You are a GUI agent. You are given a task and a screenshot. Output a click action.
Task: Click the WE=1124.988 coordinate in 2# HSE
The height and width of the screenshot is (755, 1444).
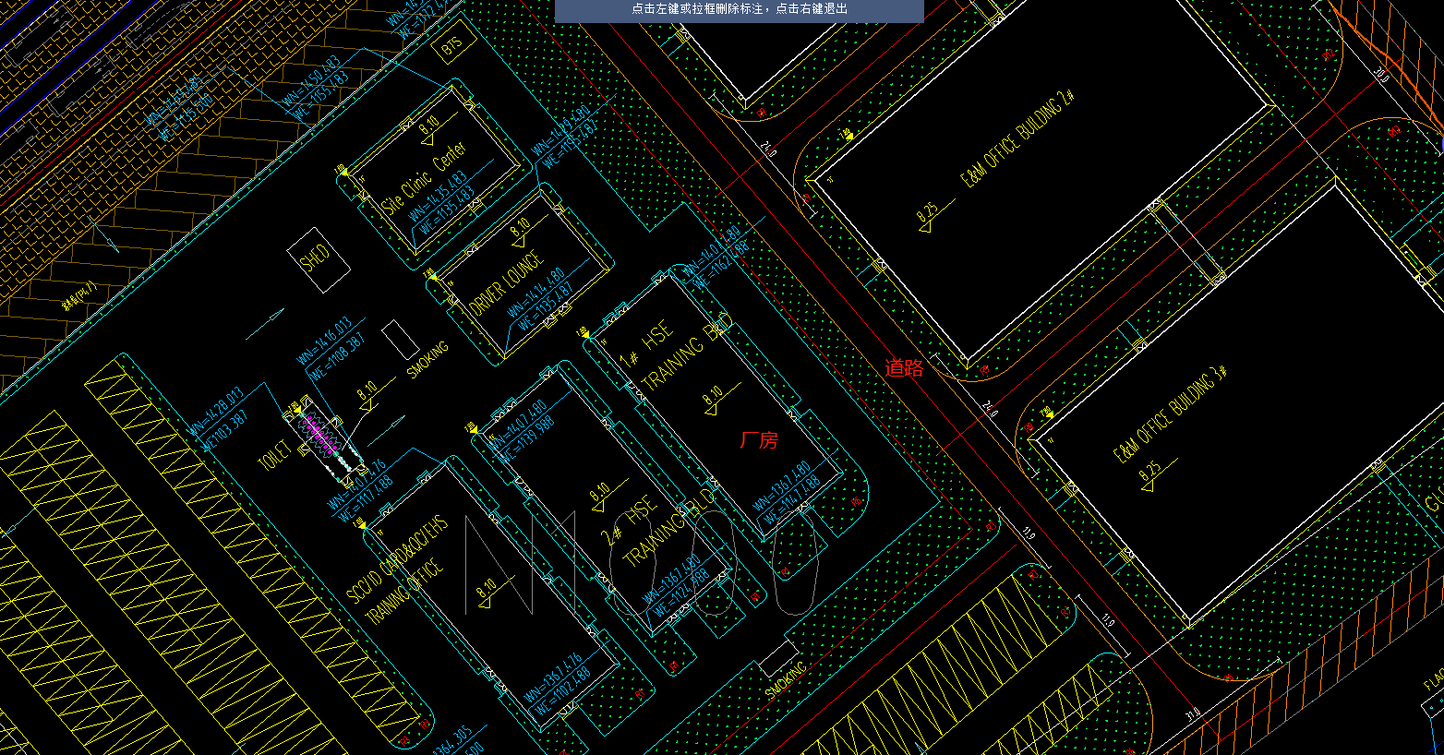680,593
